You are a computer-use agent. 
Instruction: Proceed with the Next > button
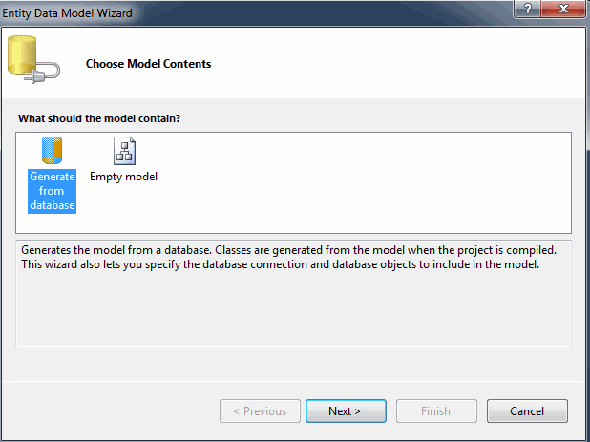pyautogui.click(x=346, y=410)
